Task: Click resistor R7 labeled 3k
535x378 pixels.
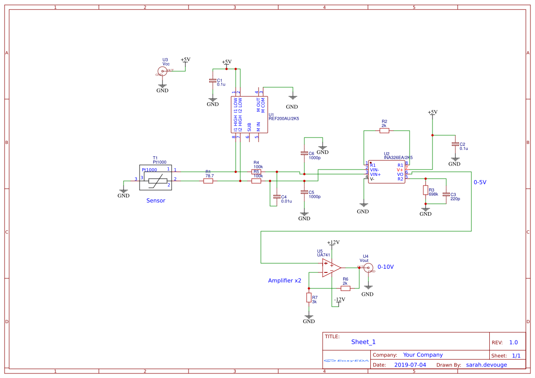Action: coord(309,298)
